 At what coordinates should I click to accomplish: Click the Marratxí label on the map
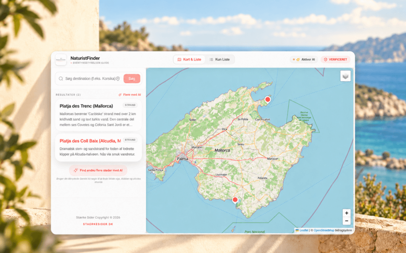[x=197, y=147]
